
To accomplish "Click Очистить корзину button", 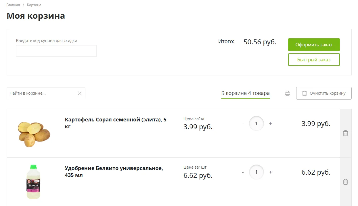I will [x=324, y=93].
